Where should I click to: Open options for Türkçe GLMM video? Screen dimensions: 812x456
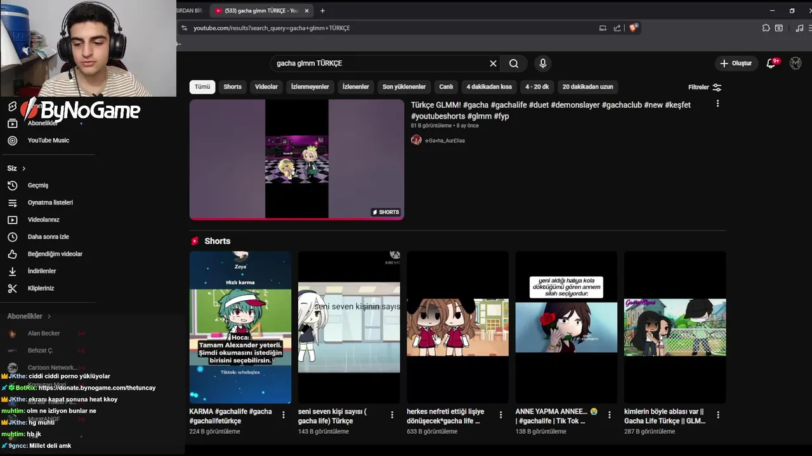pos(717,104)
